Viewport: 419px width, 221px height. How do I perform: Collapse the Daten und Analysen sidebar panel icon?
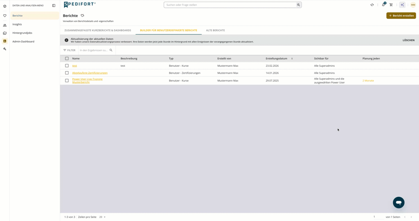[x=54, y=5]
